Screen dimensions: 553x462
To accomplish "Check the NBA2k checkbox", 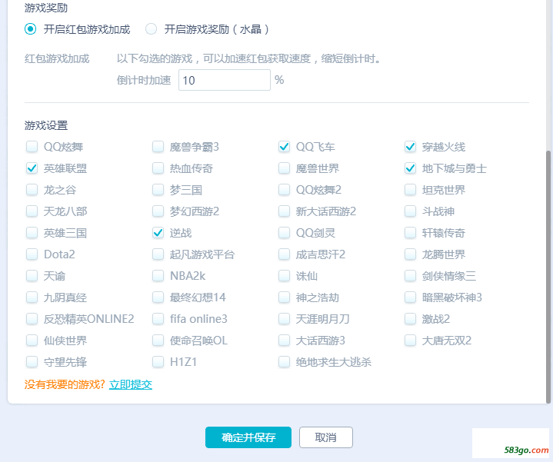I will 158,275.
